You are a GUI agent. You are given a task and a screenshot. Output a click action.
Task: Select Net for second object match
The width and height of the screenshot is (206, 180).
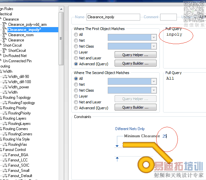(76, 84)
